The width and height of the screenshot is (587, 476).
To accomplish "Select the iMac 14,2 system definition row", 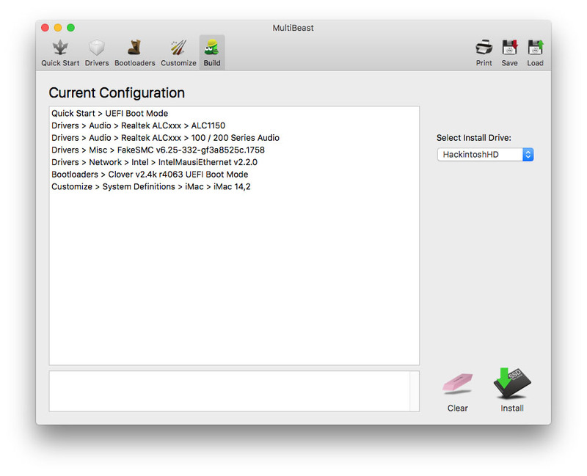I will click(234, 187).
